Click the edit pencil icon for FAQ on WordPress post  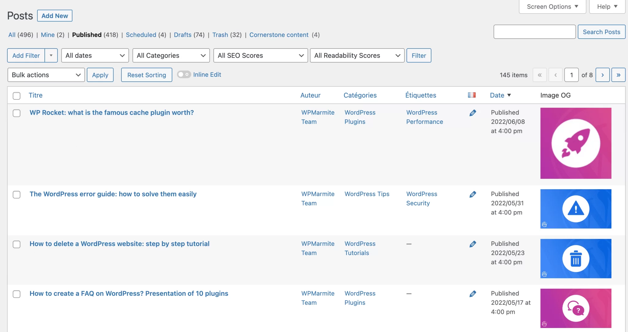click(x=473, y=294)
